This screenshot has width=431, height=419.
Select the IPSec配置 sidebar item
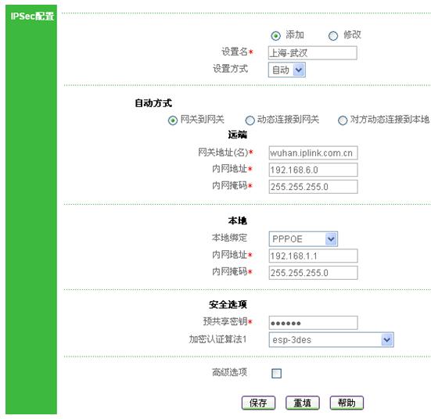[32, 16]
